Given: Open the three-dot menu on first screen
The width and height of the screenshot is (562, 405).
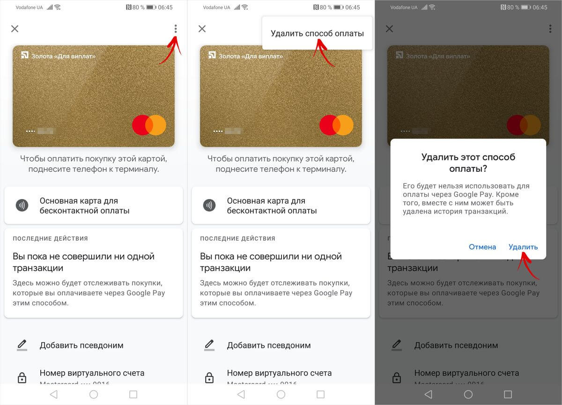Looking at the screenshot, I should click(176, 29).
